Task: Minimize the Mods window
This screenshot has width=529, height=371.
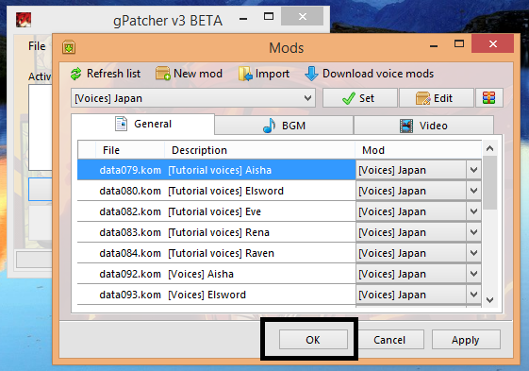Action: point(434,45)
